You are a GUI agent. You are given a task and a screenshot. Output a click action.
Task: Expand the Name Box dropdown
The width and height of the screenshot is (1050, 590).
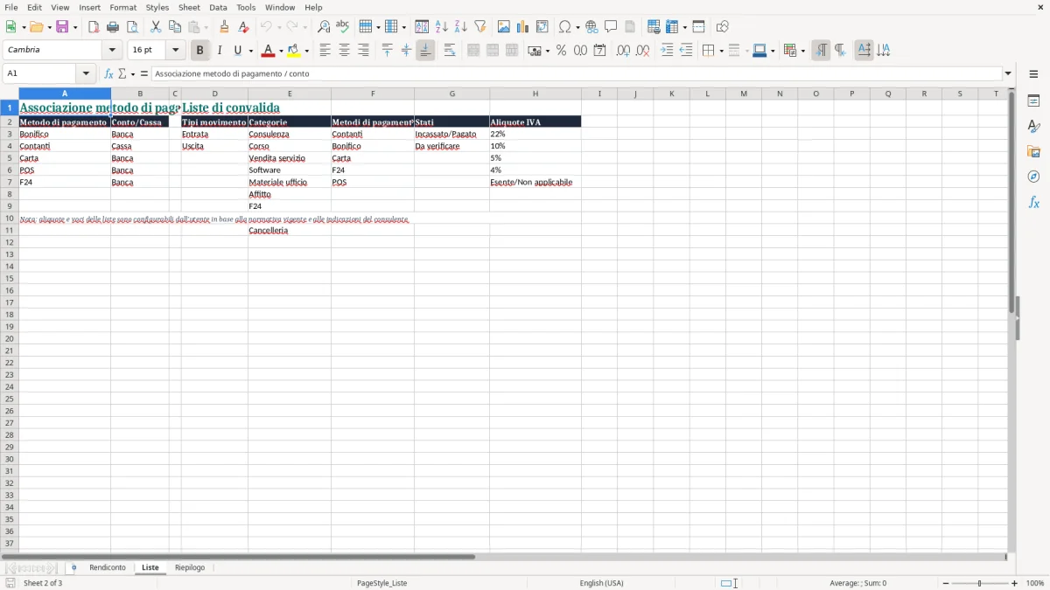[86, 73]
